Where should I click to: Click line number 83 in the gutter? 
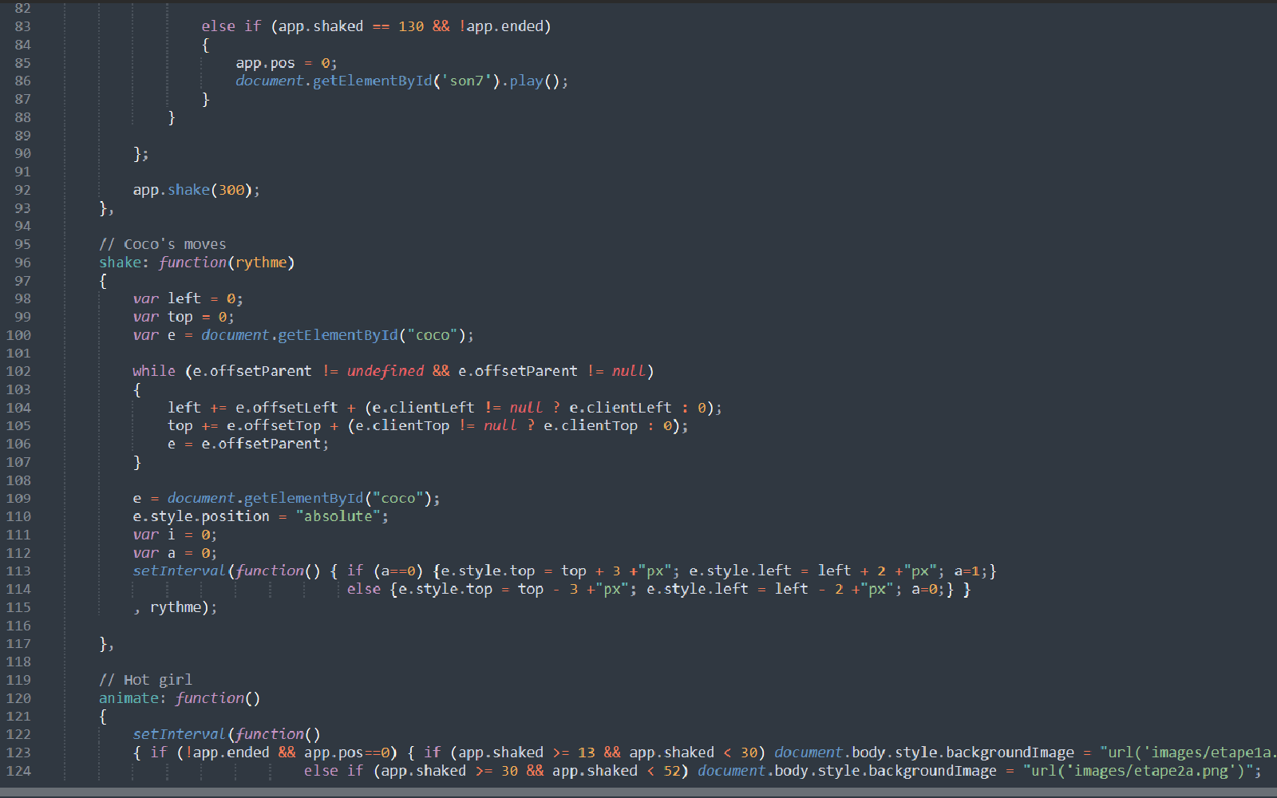(x=22, y=26)
